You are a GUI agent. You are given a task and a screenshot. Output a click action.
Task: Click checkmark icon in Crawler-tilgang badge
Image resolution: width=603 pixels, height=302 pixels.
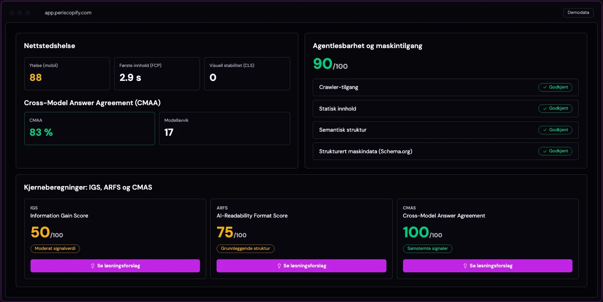tap(545, 87)
